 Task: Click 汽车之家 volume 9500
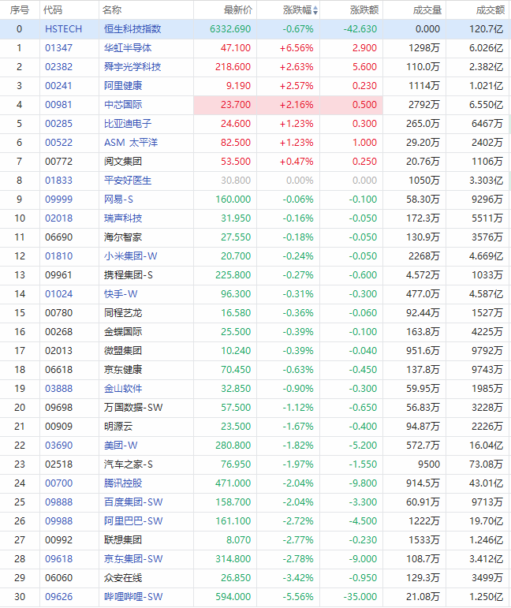coord(429,464)
